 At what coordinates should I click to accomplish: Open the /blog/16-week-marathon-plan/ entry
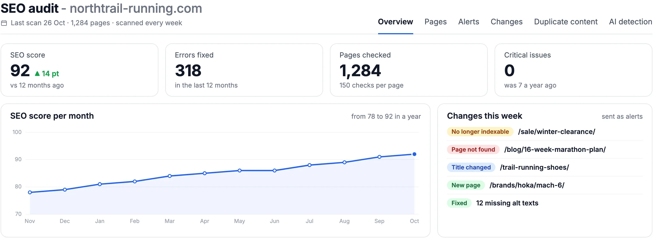555,150
